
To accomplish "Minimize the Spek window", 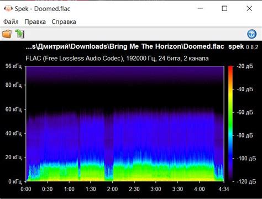I will coord(200,8).
